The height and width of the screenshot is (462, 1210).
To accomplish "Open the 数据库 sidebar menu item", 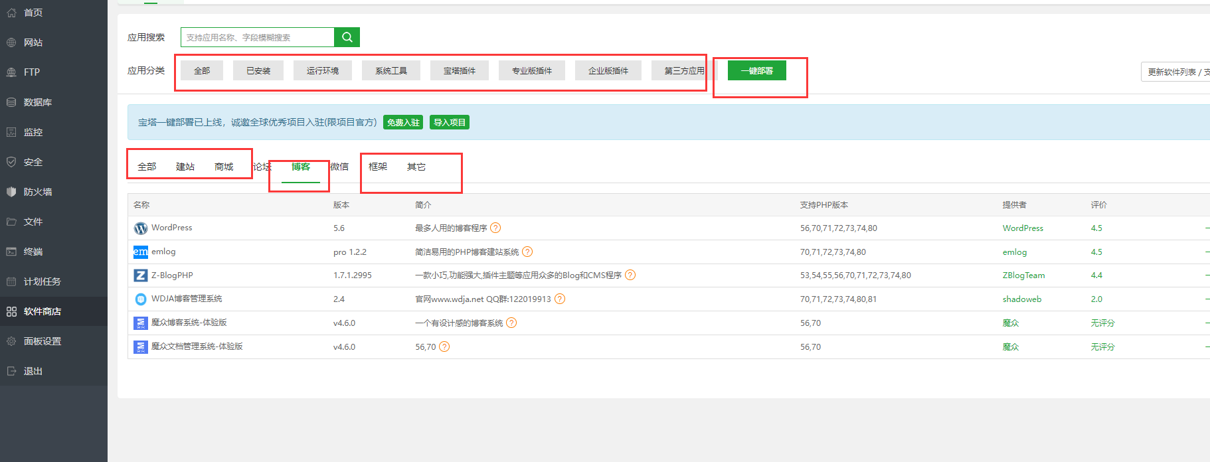I will tap(54, 102).
